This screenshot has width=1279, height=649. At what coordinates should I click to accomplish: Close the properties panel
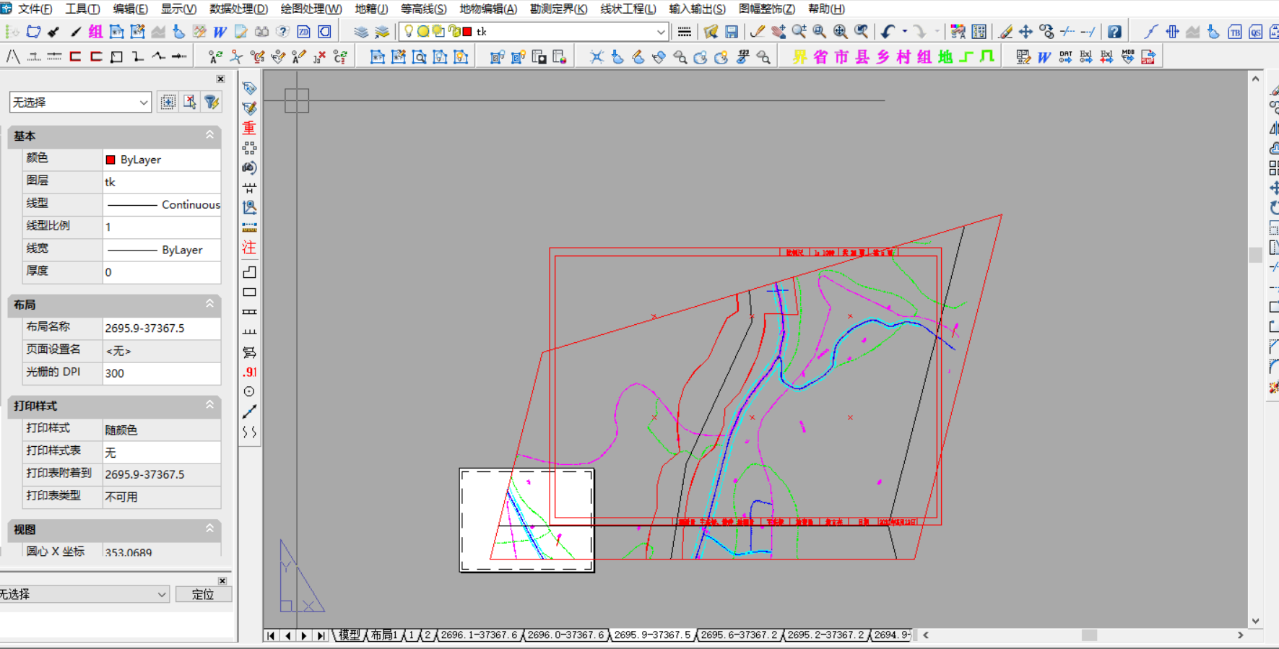[220, 79]
